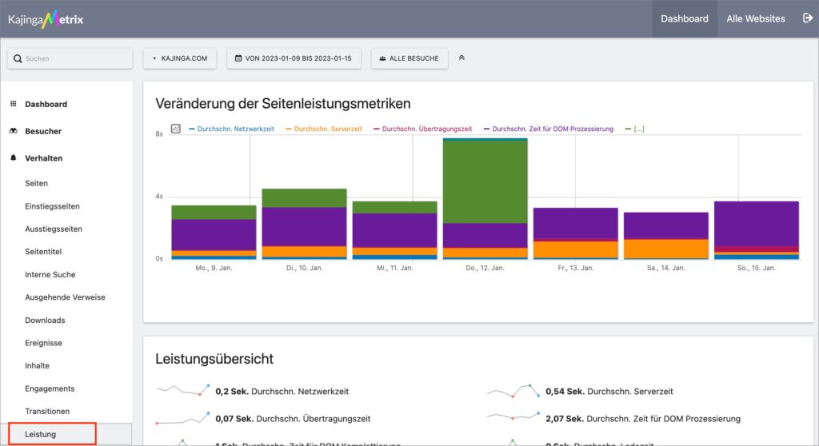Screen dimensions: 819x446
Task: Focus the Suchen search field
Action: (x=70, y=58)
